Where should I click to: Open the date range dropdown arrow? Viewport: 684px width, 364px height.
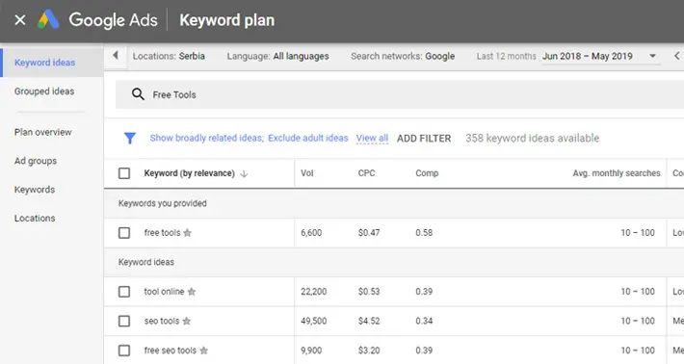652,56
